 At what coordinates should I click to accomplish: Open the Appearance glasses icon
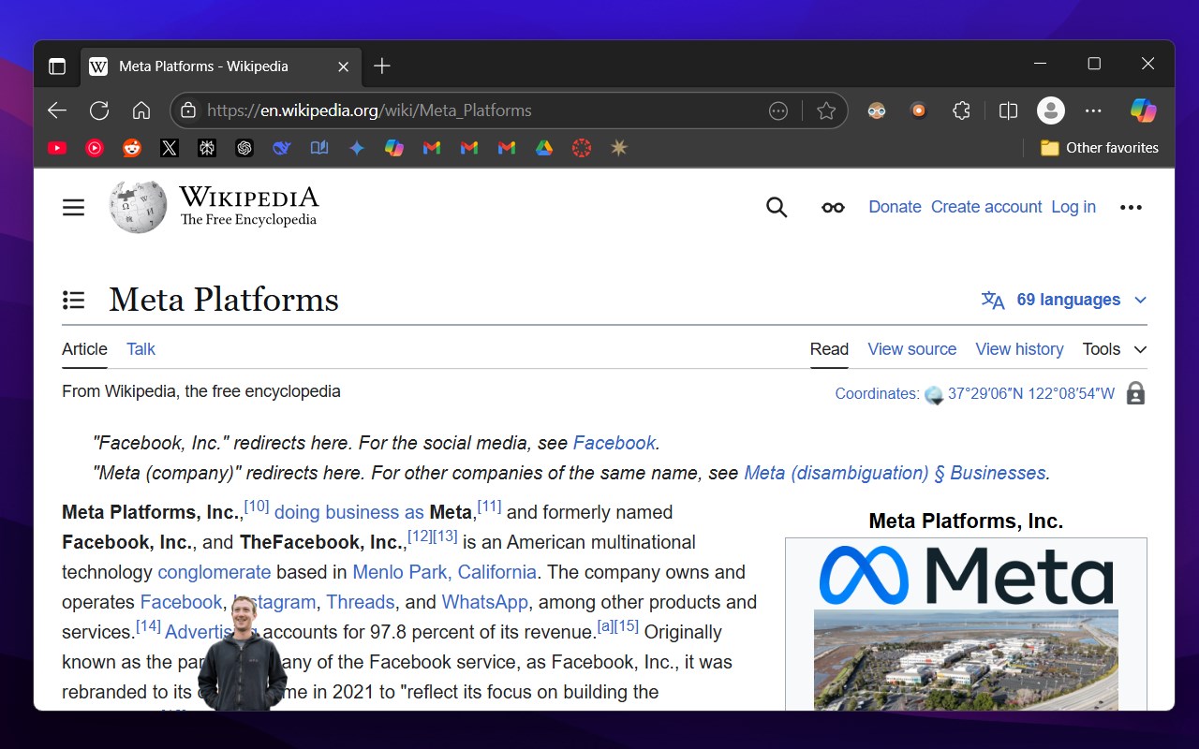833,208
